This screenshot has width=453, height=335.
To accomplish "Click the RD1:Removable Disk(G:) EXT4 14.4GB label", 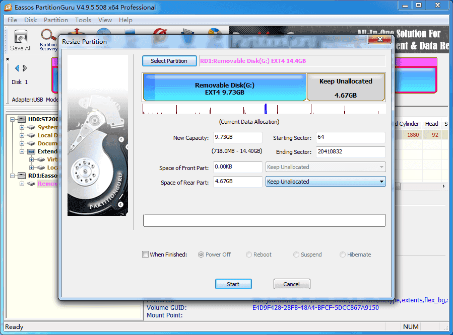I will pos(253,61).
